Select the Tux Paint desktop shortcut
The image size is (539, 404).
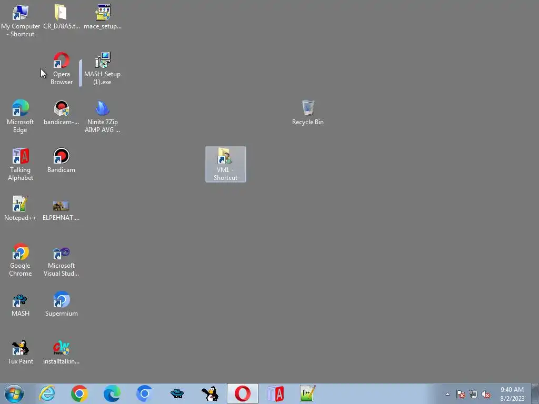[x=21, y=352]
